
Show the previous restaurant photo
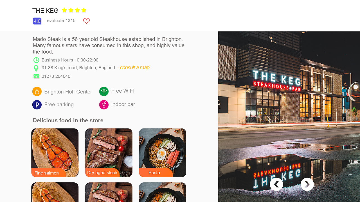click(276, 184)
